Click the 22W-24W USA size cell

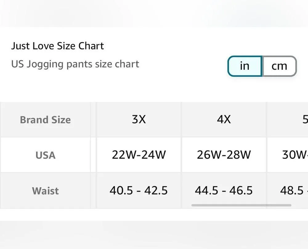pos(139,155)
